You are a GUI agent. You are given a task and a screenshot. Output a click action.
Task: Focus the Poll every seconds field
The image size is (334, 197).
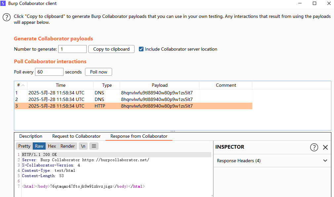pos(49,72)
